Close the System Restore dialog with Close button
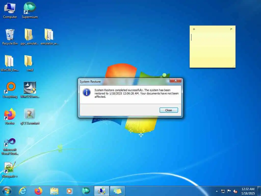Viewport: 261px width, 196px height. 169,110
